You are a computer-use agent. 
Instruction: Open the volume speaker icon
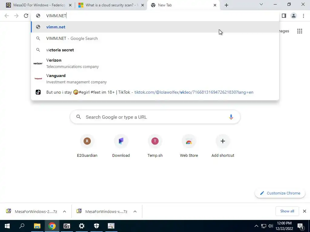pos(271,226)
